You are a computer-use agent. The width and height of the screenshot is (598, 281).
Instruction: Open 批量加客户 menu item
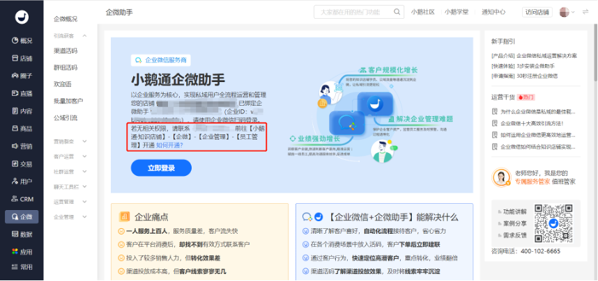(68, 101)
